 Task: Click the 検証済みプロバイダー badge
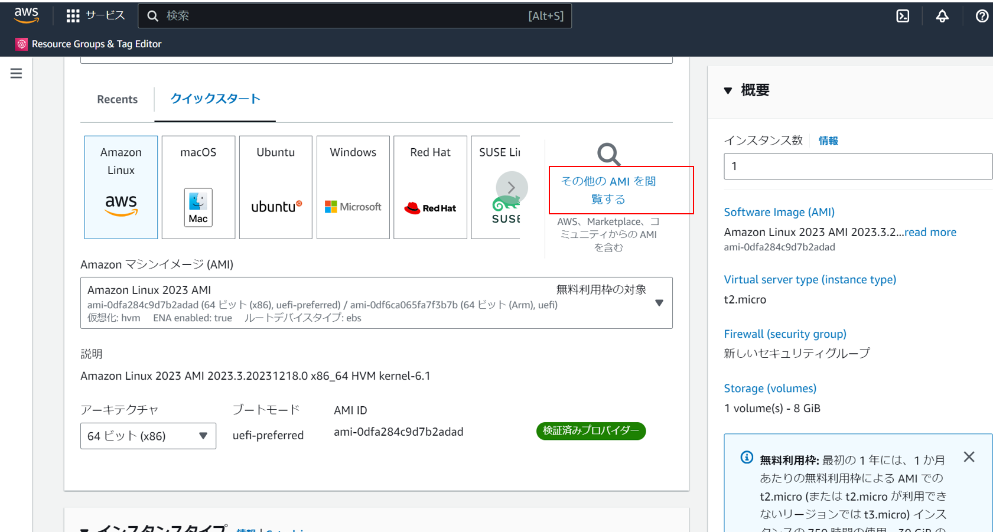click(591, 431)
